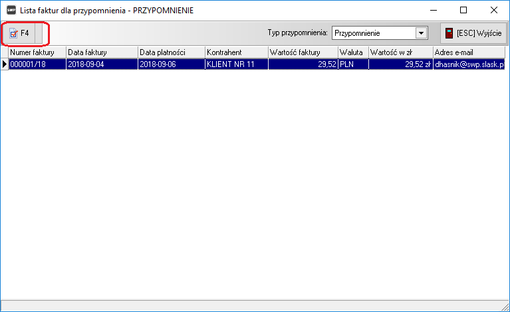Click the SWP application icon in title bar

tap(11, 11)
